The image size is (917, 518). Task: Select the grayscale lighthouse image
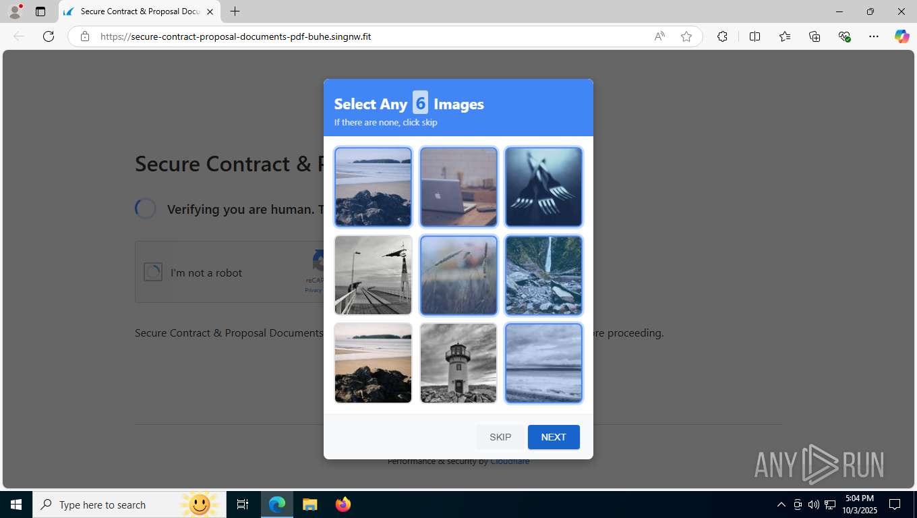click(459, 363)
